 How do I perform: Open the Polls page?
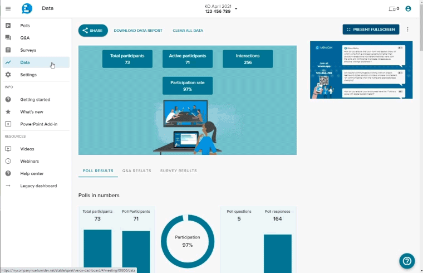[x=36, y=26]
